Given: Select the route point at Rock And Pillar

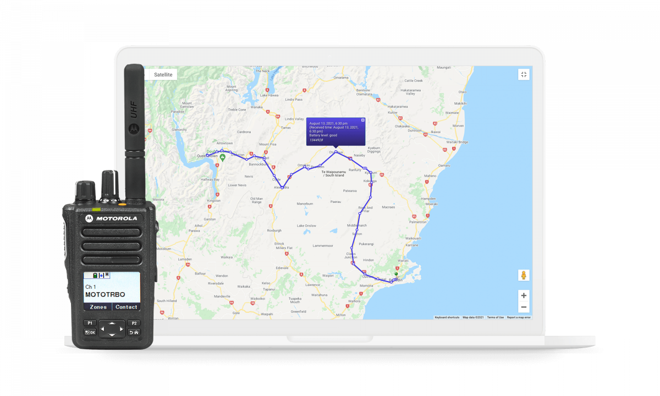Looking at the screenshot, I should tap(360, 213).
